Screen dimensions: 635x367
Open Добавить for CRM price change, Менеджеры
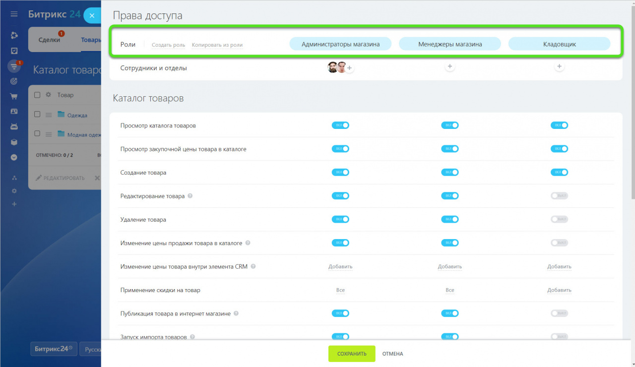449,267
